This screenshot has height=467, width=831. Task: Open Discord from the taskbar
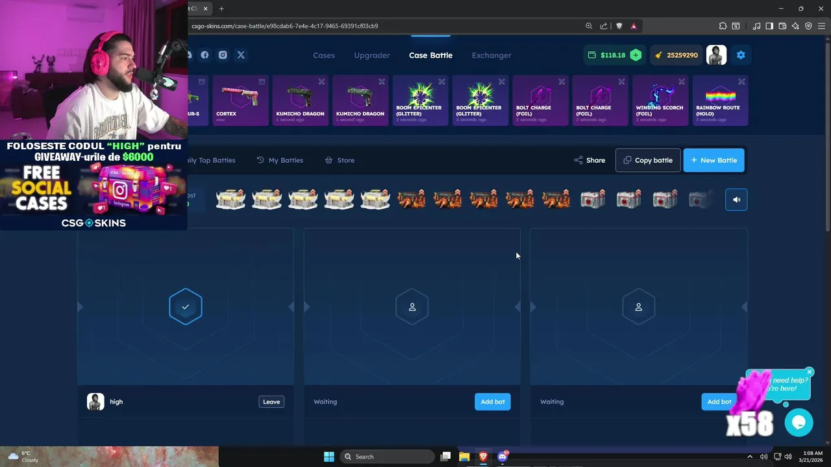(502, 457)
